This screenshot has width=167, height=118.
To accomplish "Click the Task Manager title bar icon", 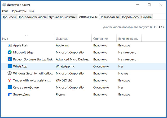I will [4, 5].
